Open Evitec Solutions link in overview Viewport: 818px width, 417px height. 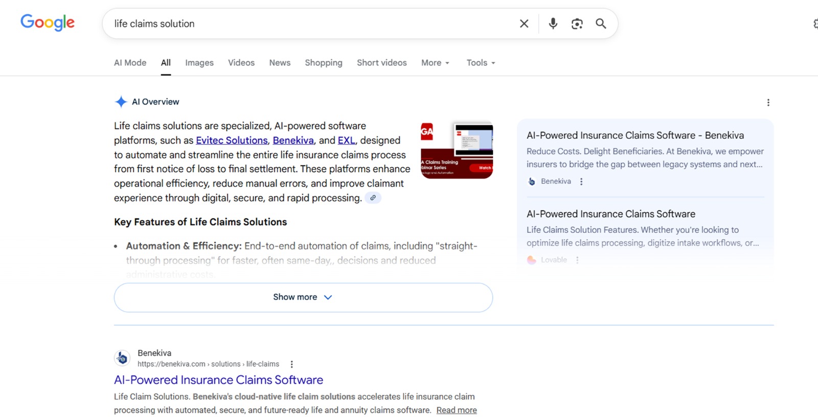point(232,140)
